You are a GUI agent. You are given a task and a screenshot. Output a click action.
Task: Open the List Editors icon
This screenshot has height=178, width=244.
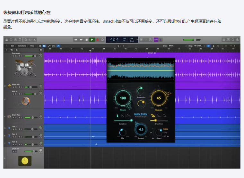pos(224,40)
